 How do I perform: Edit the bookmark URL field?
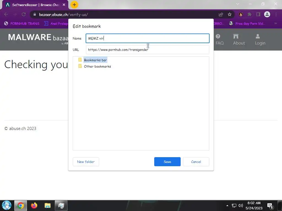click(148, 49)
